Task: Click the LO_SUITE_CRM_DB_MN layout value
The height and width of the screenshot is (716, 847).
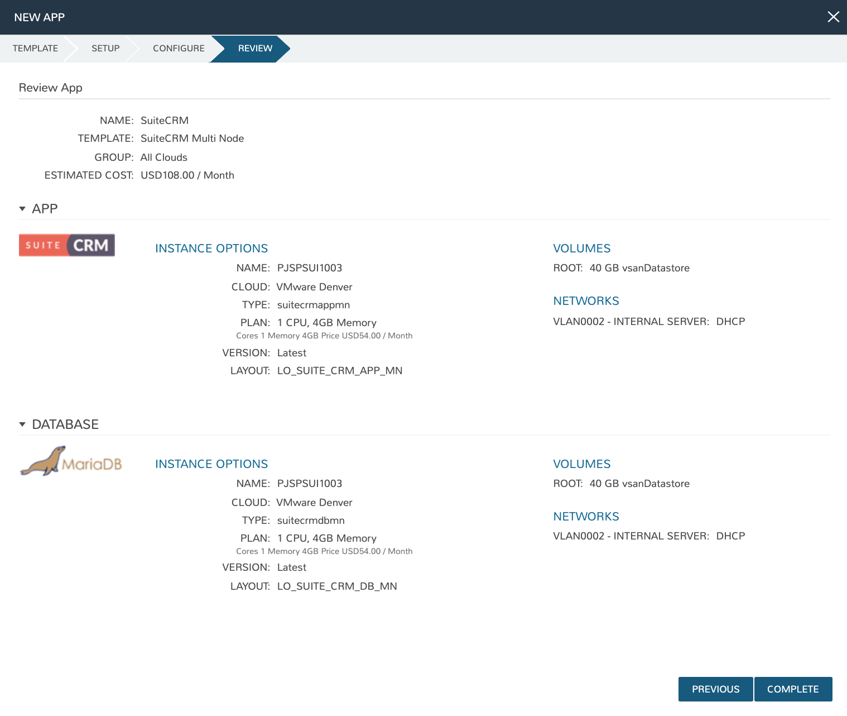Action: click(x=337, y=586)
